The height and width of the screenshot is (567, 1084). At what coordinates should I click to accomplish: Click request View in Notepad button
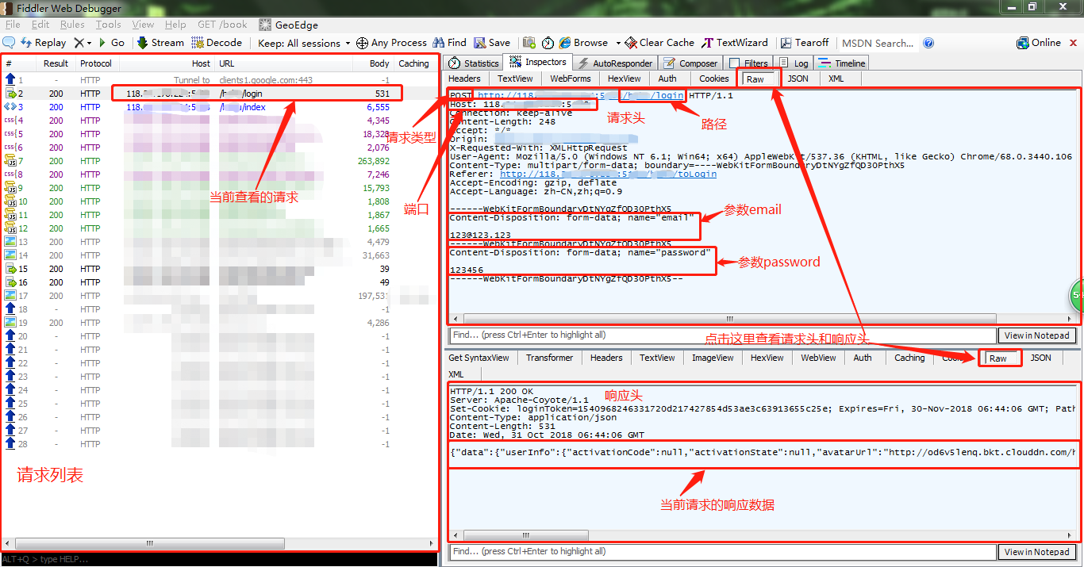point(1037,335)
